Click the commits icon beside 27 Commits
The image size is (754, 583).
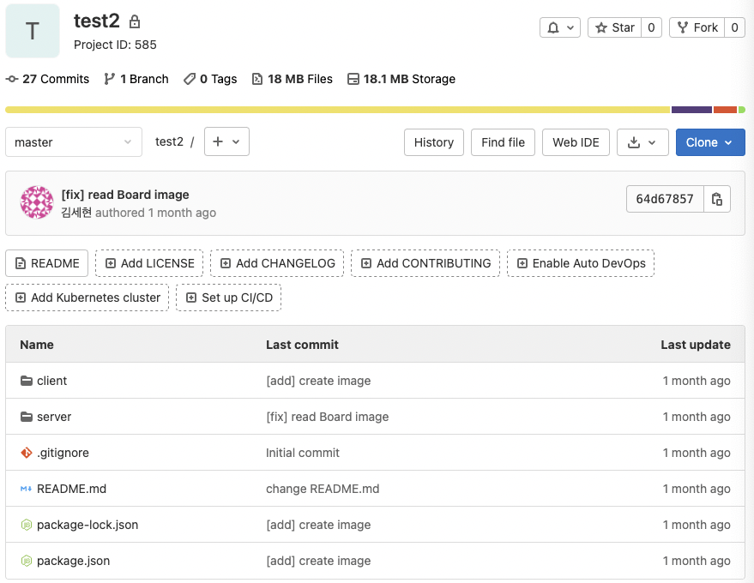pos(12,79)
